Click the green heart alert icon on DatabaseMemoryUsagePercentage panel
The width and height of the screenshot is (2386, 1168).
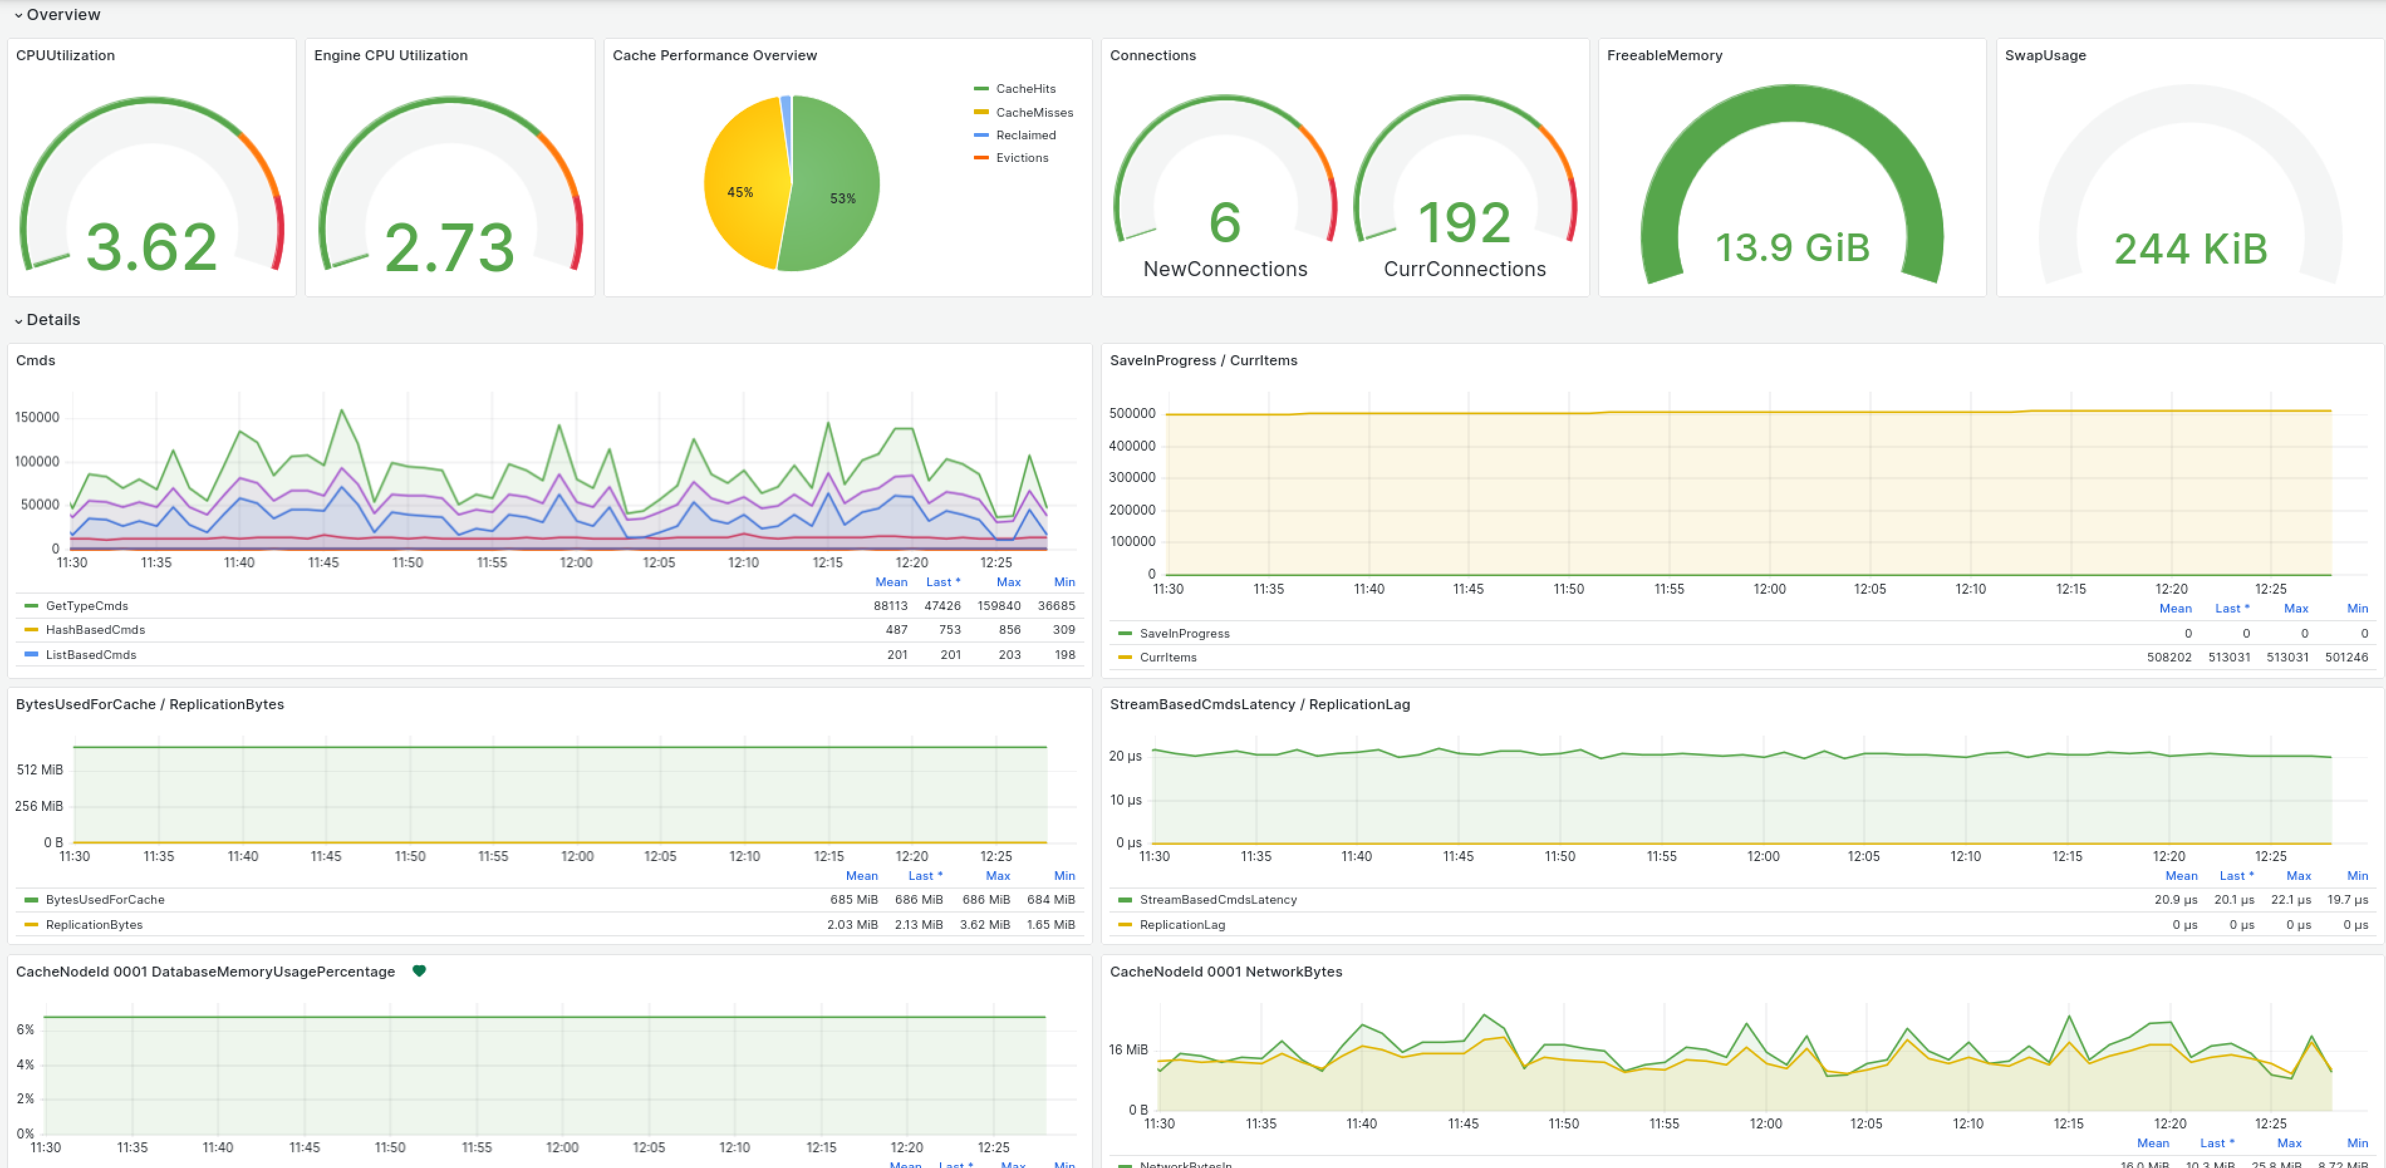tap(419, 971)
